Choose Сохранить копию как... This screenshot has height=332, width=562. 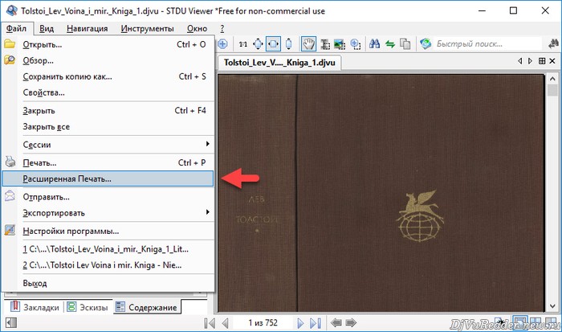(x=108, y=76)
